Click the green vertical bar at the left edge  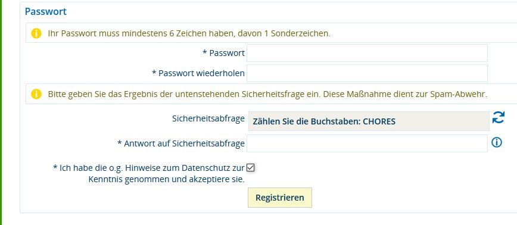tap(1, 112)
